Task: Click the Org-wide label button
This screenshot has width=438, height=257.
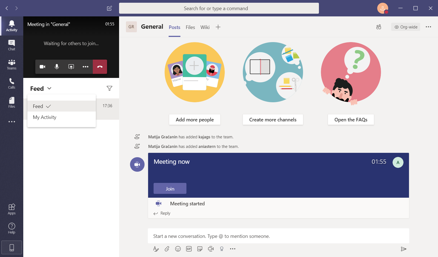Action: [406, 27]
